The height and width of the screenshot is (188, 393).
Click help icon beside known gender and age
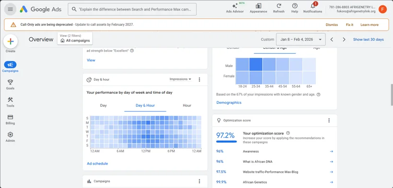[x=318, y=95]
